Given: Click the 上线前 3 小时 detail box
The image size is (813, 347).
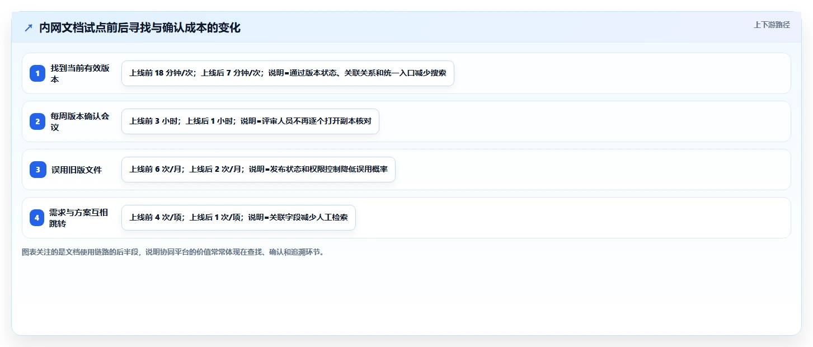Looking at the screenshot, I should 250,121.
